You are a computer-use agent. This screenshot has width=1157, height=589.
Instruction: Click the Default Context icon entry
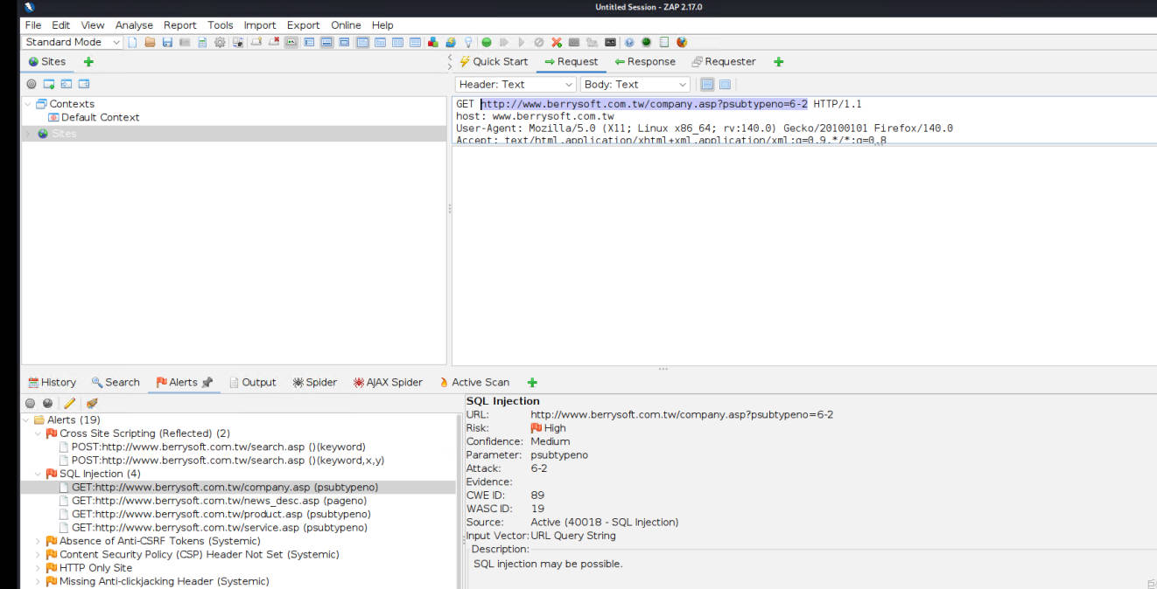(x=53, y=117)
